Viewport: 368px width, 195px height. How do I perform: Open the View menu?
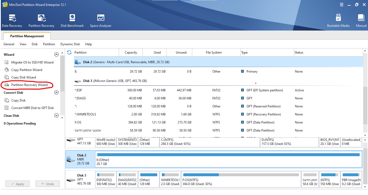point(23,44)
